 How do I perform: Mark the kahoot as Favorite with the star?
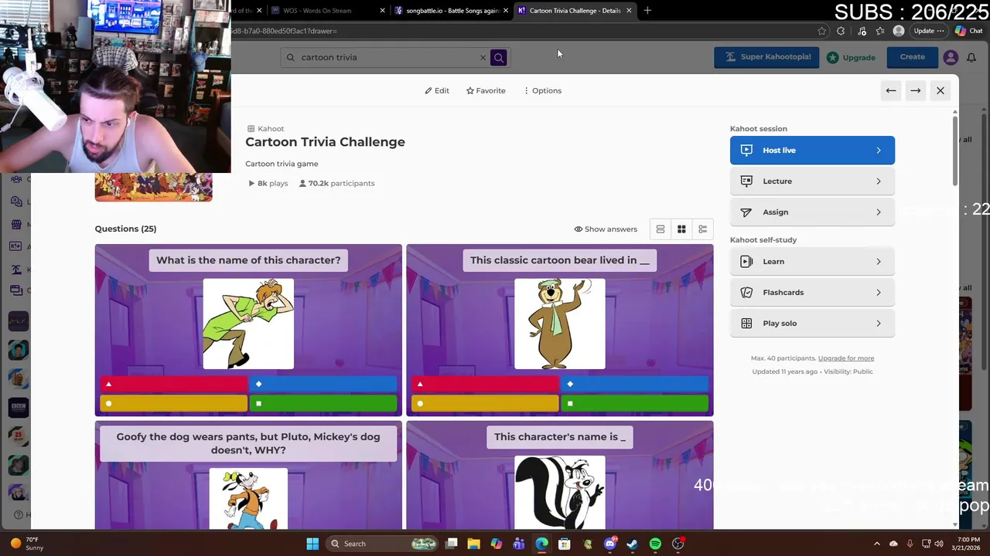coord(469,90)
